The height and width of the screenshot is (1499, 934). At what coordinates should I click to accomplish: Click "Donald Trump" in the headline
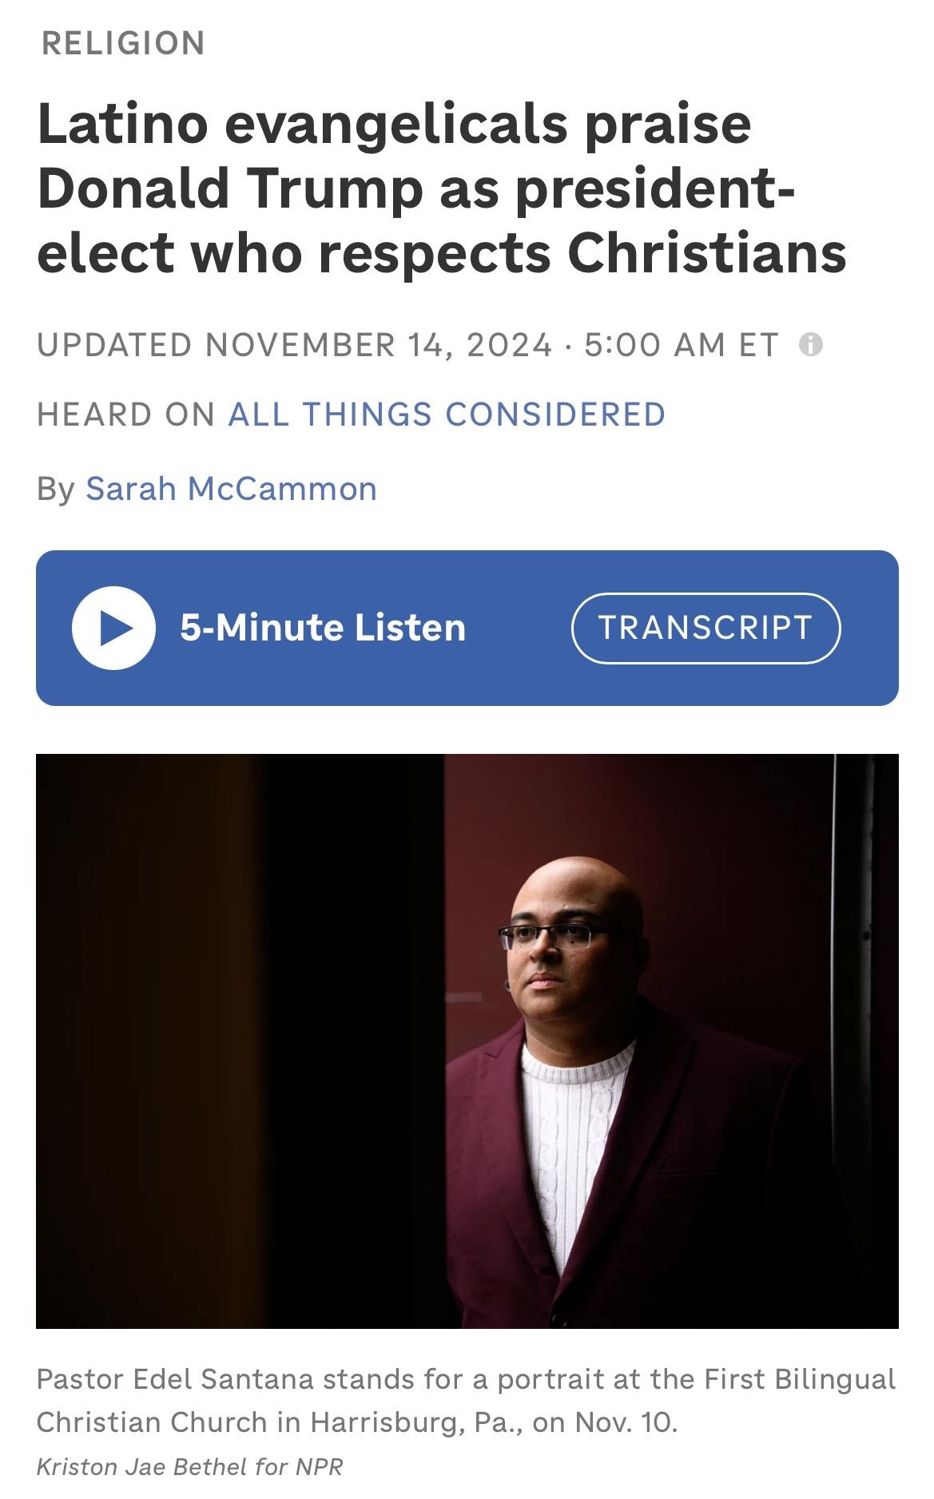(229, 188)
